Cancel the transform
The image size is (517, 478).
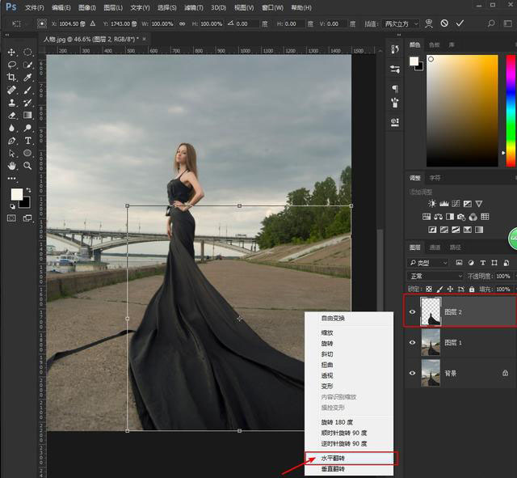(444, 23)
